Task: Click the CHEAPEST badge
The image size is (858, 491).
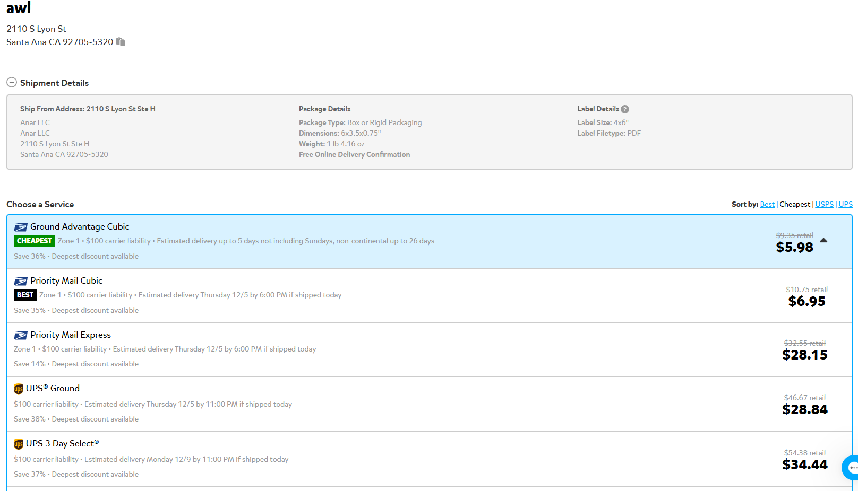Action: click(x=35, y=241)
